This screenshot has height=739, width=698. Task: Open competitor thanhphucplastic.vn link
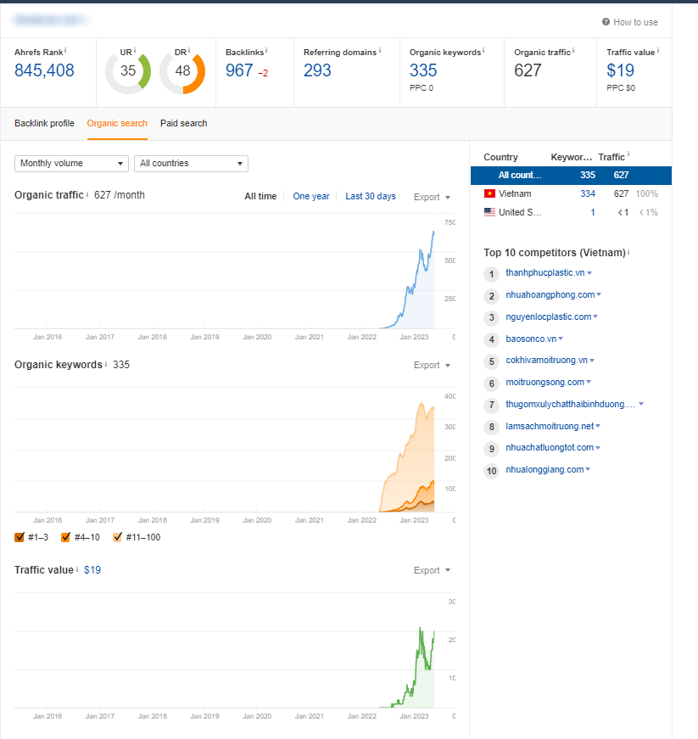click(544, 273)
